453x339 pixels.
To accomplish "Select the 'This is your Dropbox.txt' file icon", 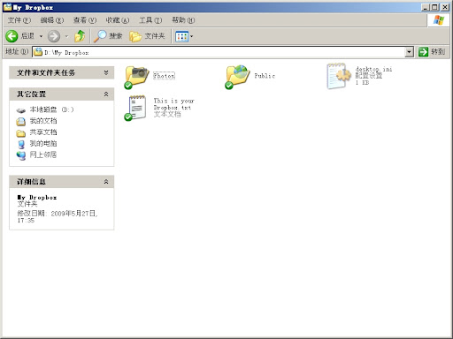I will point(135,108).
